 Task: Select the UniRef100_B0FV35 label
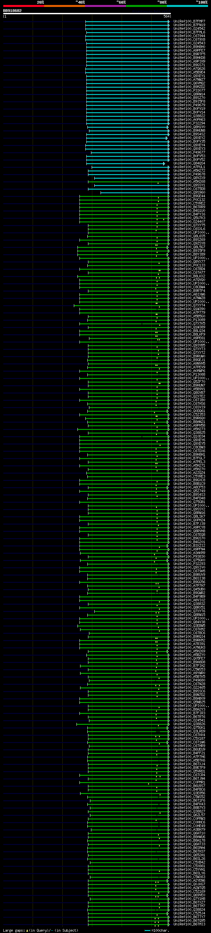tap(189, 142)
